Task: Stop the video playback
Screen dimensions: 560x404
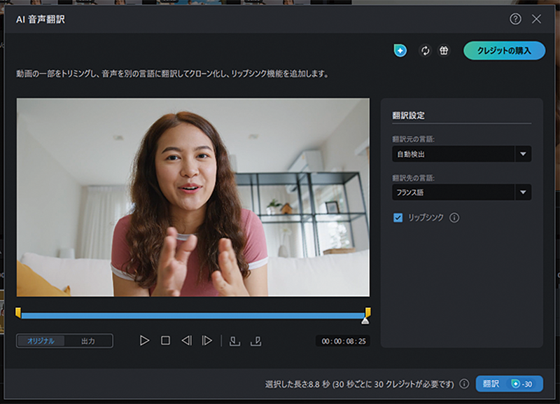Action: pos(165,340)
